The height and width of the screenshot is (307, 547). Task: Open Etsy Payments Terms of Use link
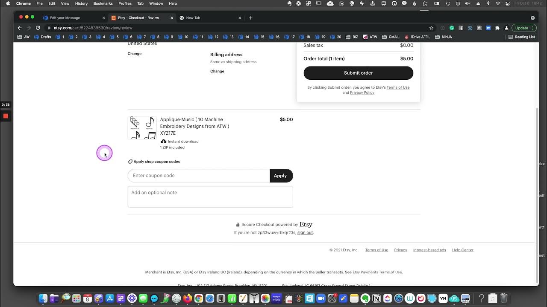coord(377,272)
